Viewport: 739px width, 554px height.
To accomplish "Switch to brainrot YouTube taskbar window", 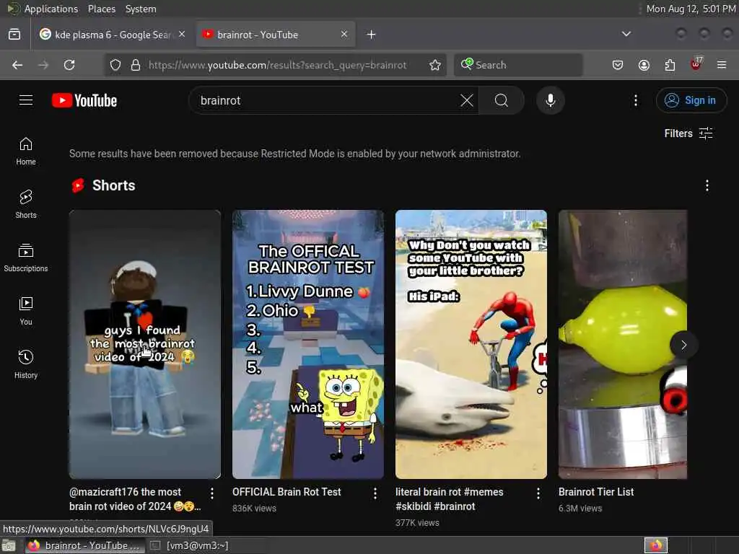I will click(x=84, y=545).
